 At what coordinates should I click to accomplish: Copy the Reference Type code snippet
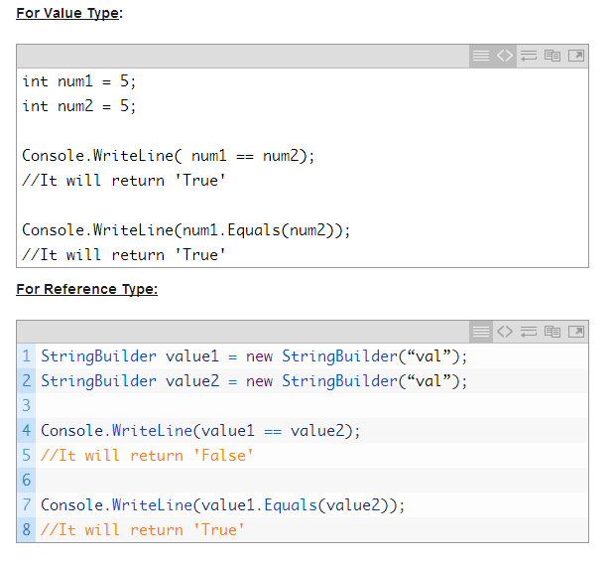pyautogui.click(x=552, y=332)
